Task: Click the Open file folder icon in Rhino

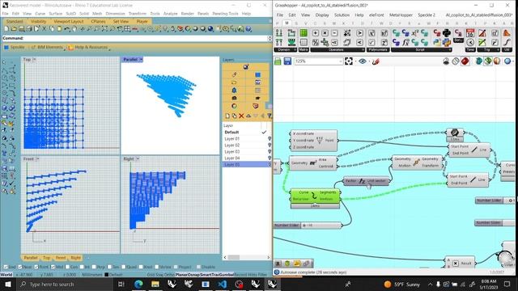Action: [14, 29]
